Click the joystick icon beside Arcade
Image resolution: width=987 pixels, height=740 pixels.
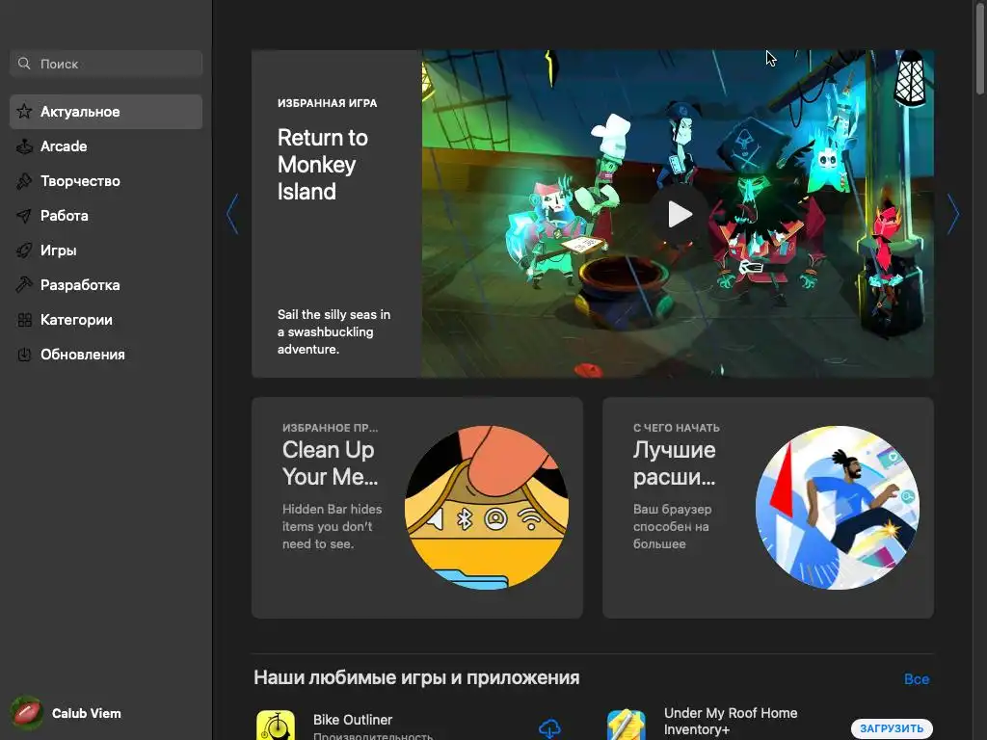tap(24, 146)
